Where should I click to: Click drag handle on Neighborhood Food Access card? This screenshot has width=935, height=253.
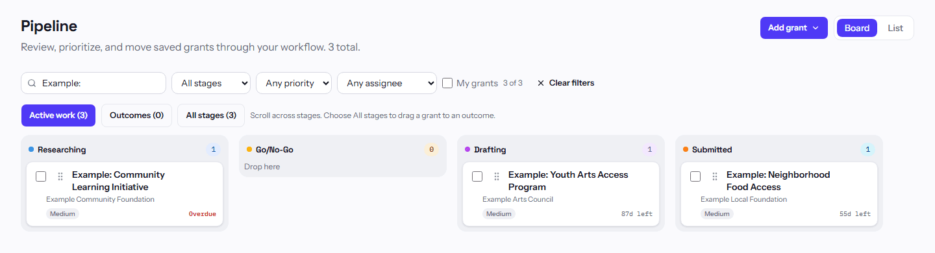coord(715,176)
